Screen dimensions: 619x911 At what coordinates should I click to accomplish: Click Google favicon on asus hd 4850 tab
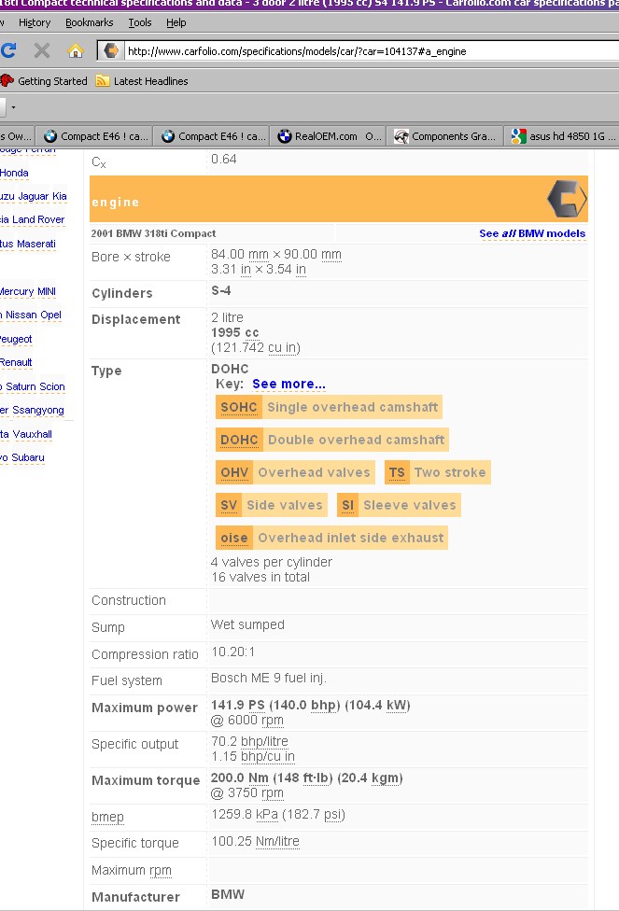click(518, 136)
